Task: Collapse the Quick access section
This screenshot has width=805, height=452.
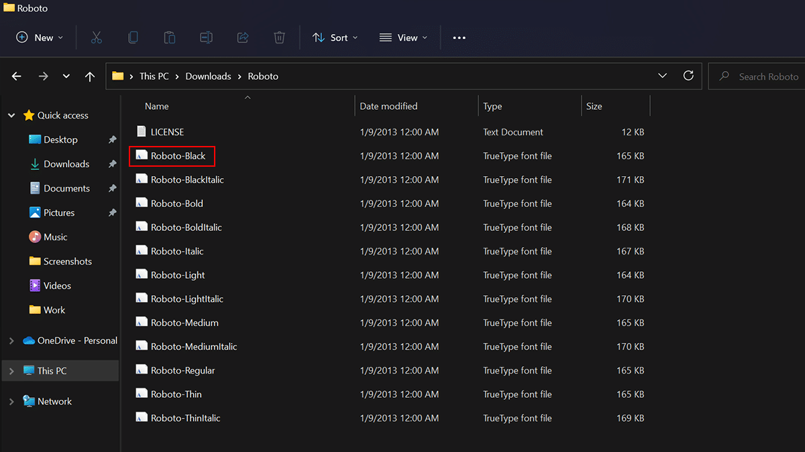Action: [x=11, y=116]
